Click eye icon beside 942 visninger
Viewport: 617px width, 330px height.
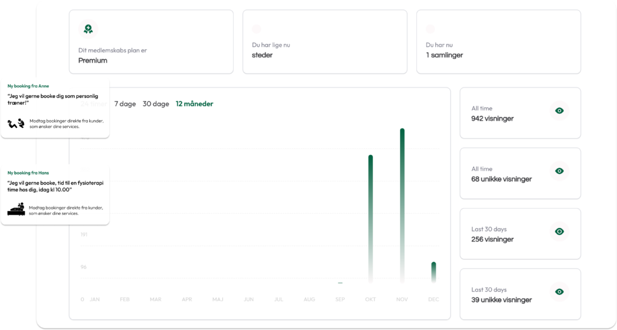pos(559,110)
